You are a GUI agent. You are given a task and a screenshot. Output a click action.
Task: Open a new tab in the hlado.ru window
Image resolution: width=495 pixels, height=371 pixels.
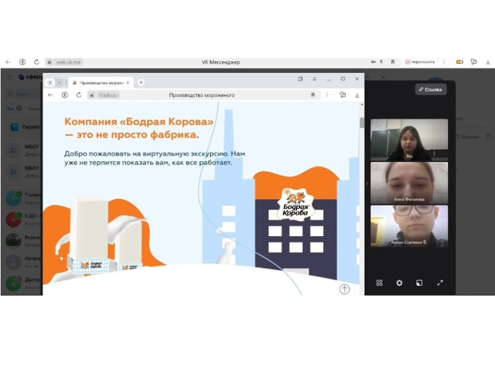tap(141, 83)
